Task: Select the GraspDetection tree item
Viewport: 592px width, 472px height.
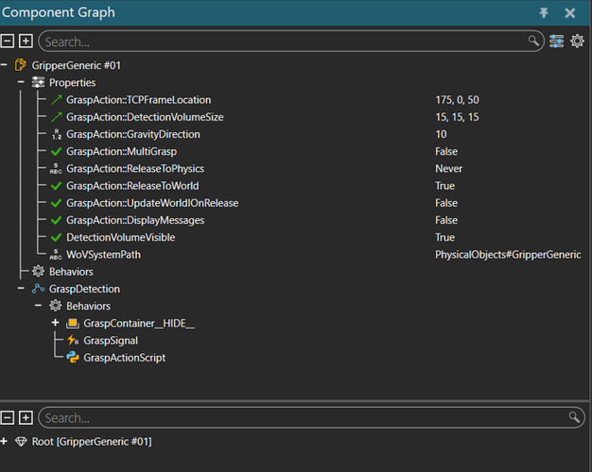Action: (x=84, y=289)
